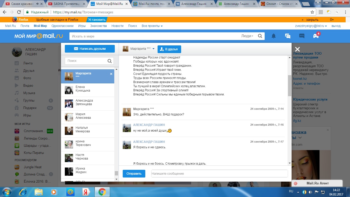Open Видео in the left sidebar
The width and height of the screenshot is (350, 197).
click(x=28, y=85)
